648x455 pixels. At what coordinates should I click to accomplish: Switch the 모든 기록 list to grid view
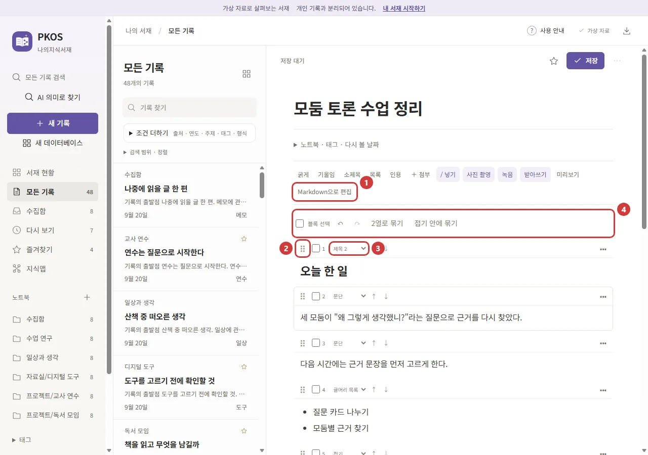pos(247,74)
